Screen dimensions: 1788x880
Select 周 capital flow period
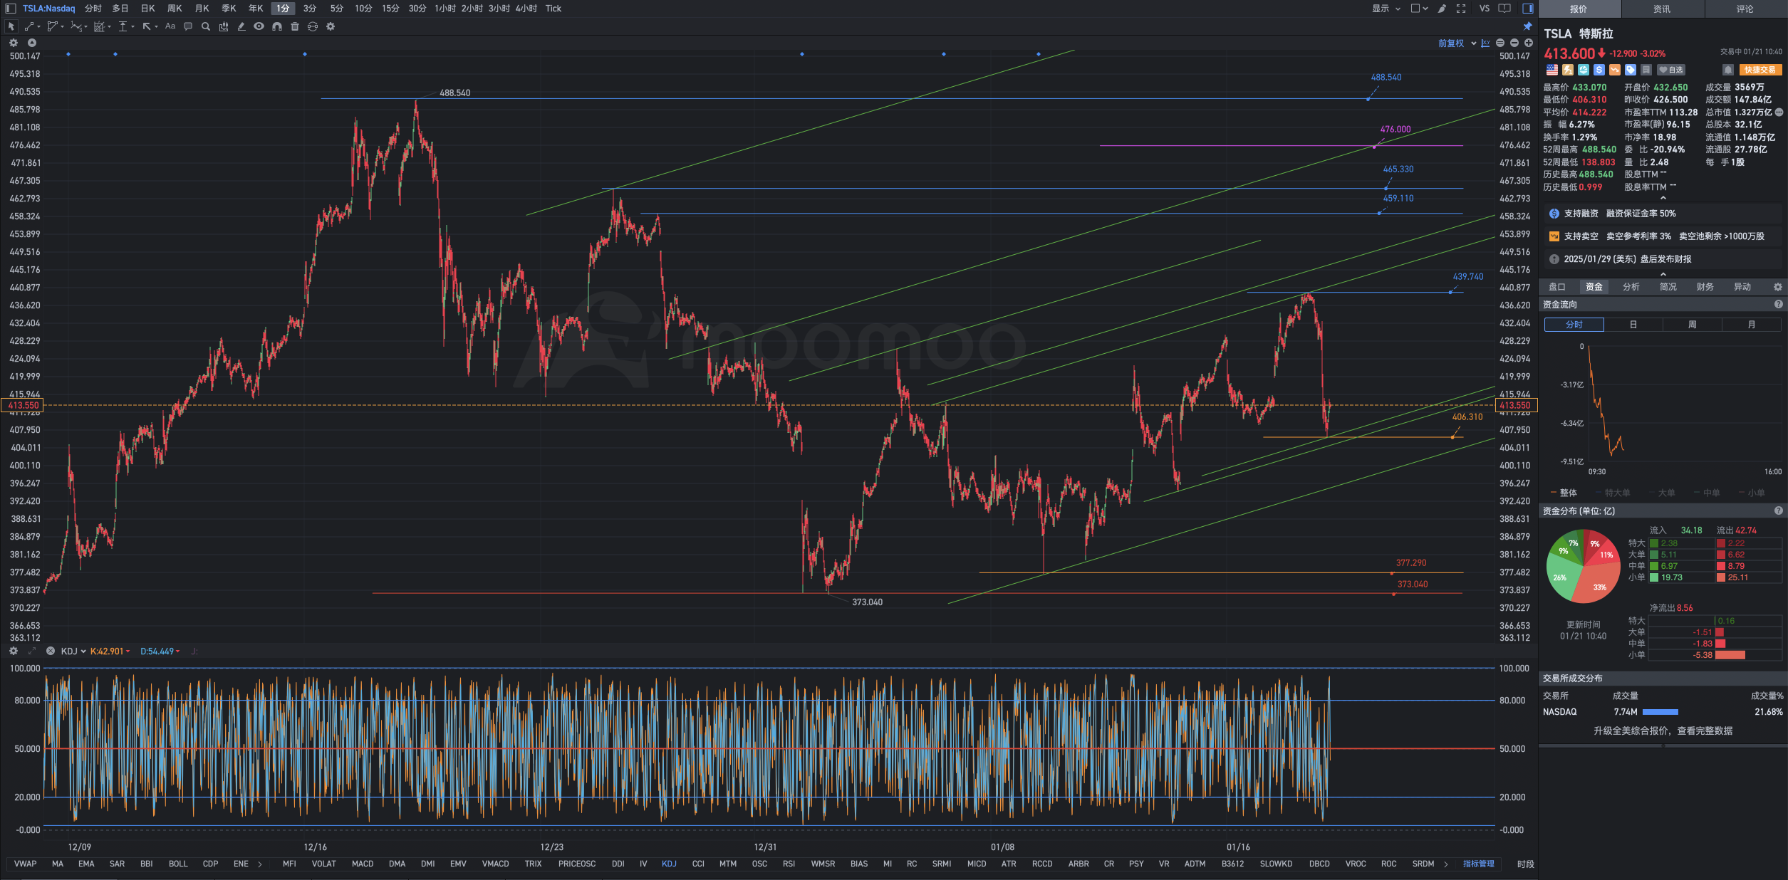[1692, 325]
